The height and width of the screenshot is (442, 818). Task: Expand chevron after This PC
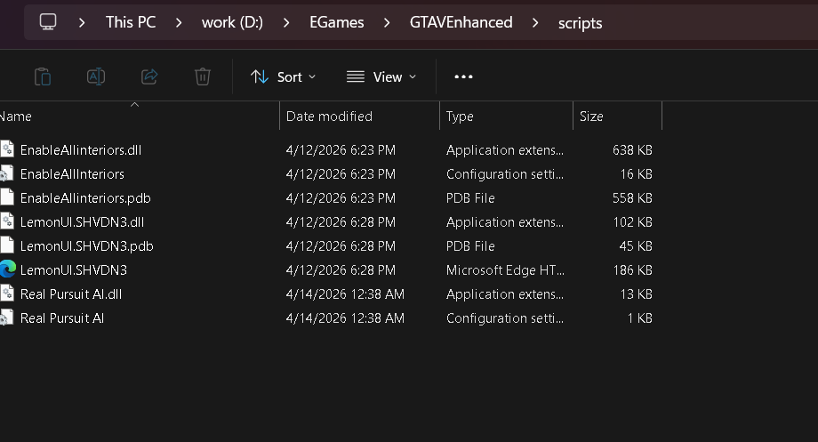point(179,22)
